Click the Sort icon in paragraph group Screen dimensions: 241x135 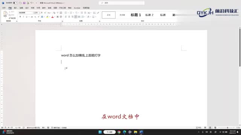94,13
